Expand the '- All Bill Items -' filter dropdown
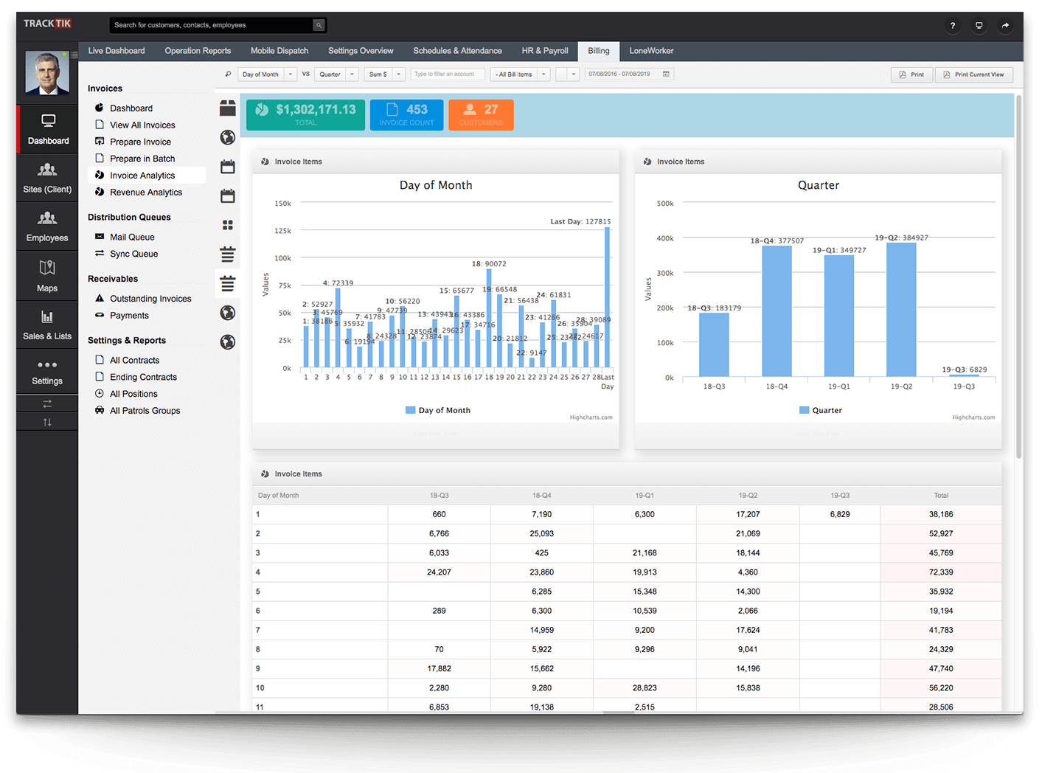 [520, 74]
